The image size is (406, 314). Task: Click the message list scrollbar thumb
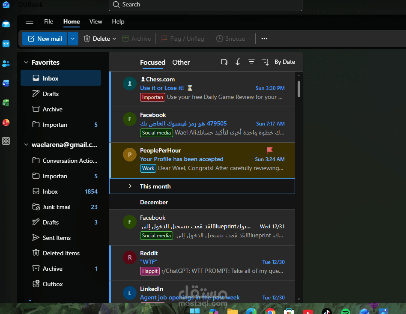click(x=299, y=89)
